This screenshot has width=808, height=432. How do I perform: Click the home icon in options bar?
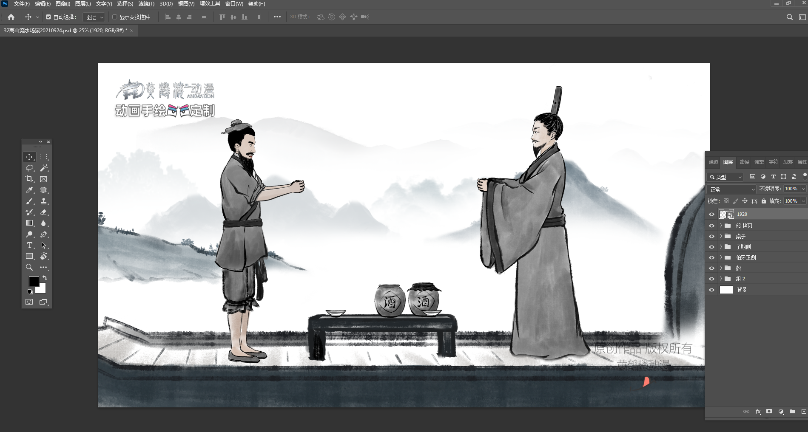coord(11,17)
